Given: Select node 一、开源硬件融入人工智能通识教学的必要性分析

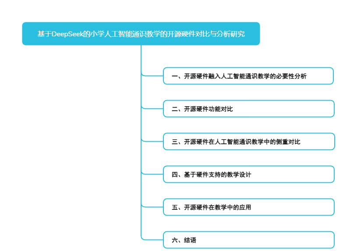Looking at the screenshot, I should click(x=248, y=76).
